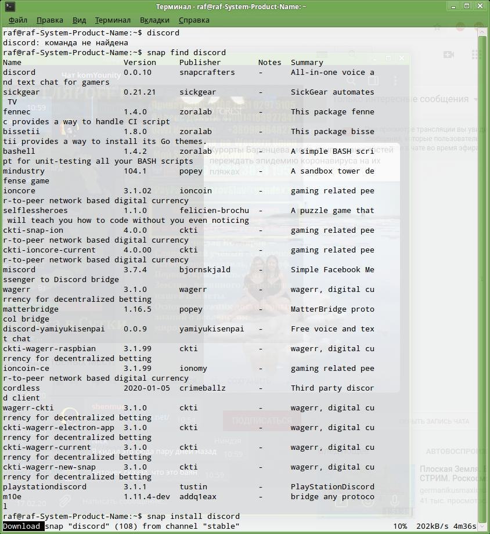Open the Файл menu
Viewport: 490px width, 534px height.
(x=17, y=20)
